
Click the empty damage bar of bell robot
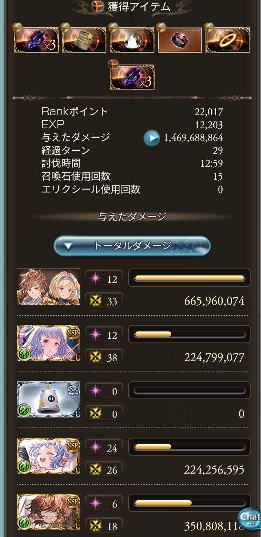pyautogui.click(x=189, y=390)
